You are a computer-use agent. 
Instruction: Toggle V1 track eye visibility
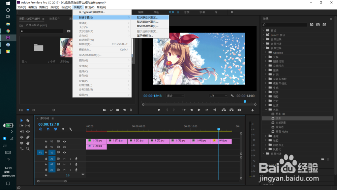pyautogui.click(x=64, y=152)
